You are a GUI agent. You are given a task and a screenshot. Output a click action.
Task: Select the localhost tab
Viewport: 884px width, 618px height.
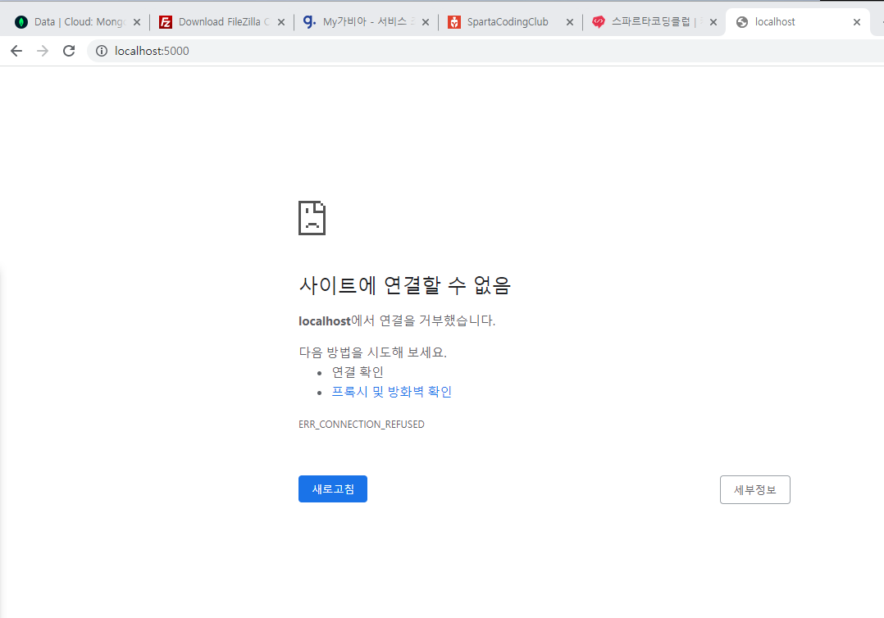tap(799, 22)
